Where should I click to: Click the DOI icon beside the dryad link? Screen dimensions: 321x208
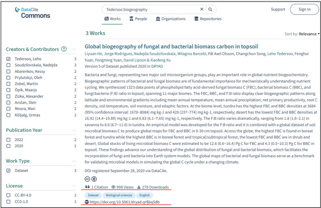pyautogui.click(x=87, y=202)
